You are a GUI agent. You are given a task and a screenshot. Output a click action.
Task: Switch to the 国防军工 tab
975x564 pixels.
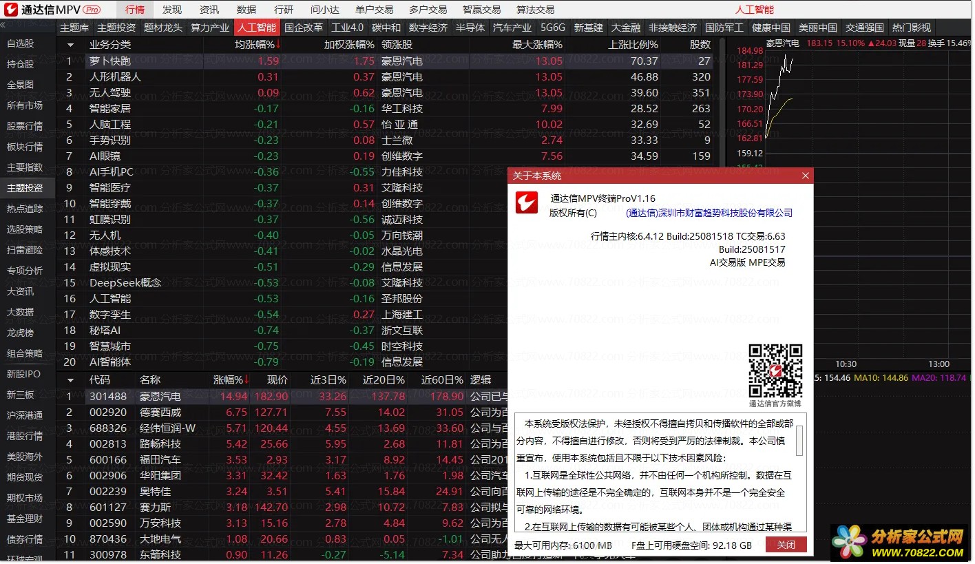pos(724,28)
